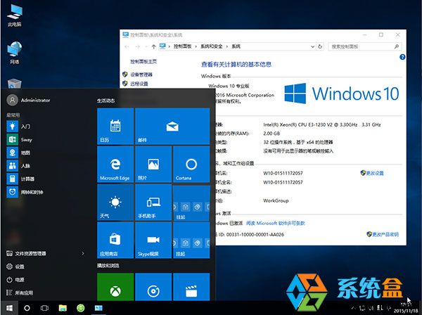Click 更改设置 change settings link

tap(375, 173)
